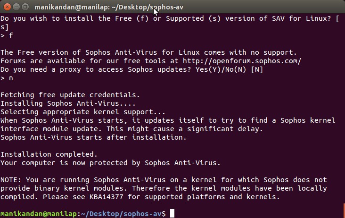This screenshot has height=218, width=345.
Task: Click the manikandan@manilap window title text
Action: coord(109,7)
